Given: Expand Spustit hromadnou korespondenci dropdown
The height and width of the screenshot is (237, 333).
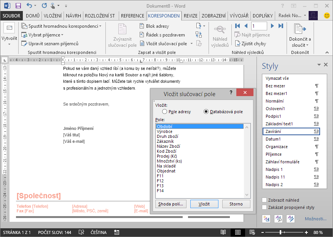Looking at the screenshot, I should (100, 26).
